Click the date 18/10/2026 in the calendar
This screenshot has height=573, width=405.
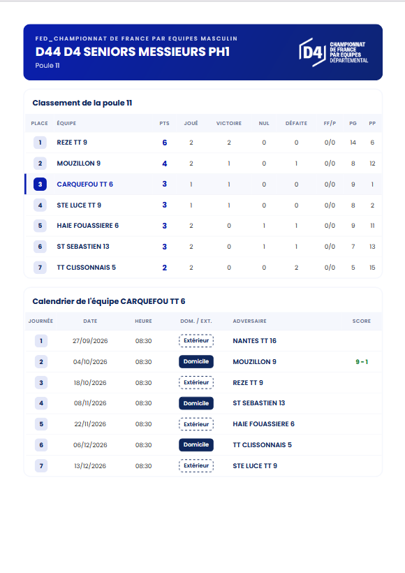(90, 383)
